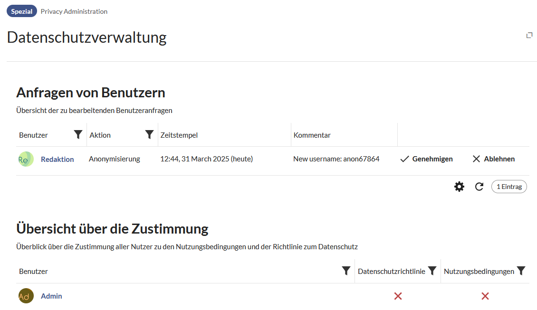
Task: Reject the anonymization request with Ablehnen
Action: (x=493, y=159)
